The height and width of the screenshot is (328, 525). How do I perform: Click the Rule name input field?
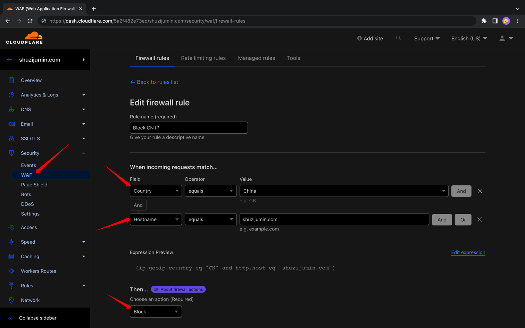click(x=189, y=128)
